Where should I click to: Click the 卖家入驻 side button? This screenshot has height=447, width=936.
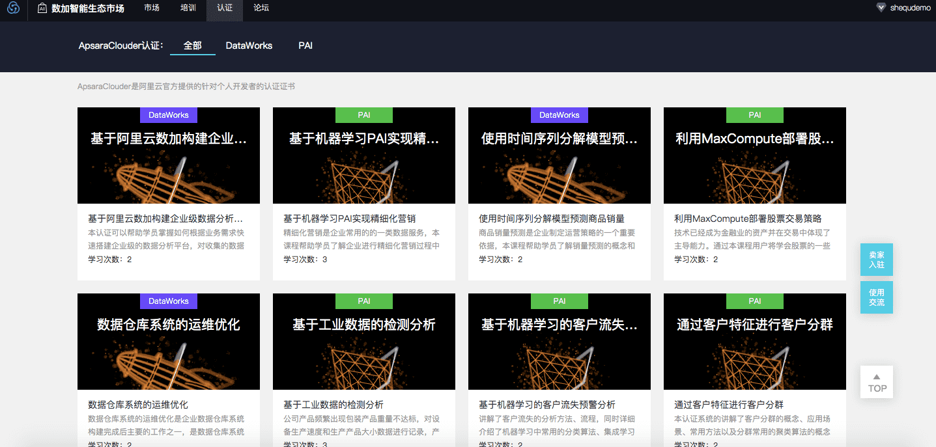pyautogui.click(x=877, y=260)
